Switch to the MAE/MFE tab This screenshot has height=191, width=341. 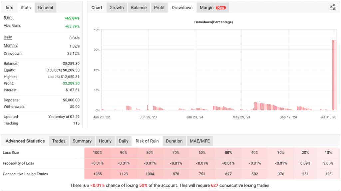[x=200, y=141]
